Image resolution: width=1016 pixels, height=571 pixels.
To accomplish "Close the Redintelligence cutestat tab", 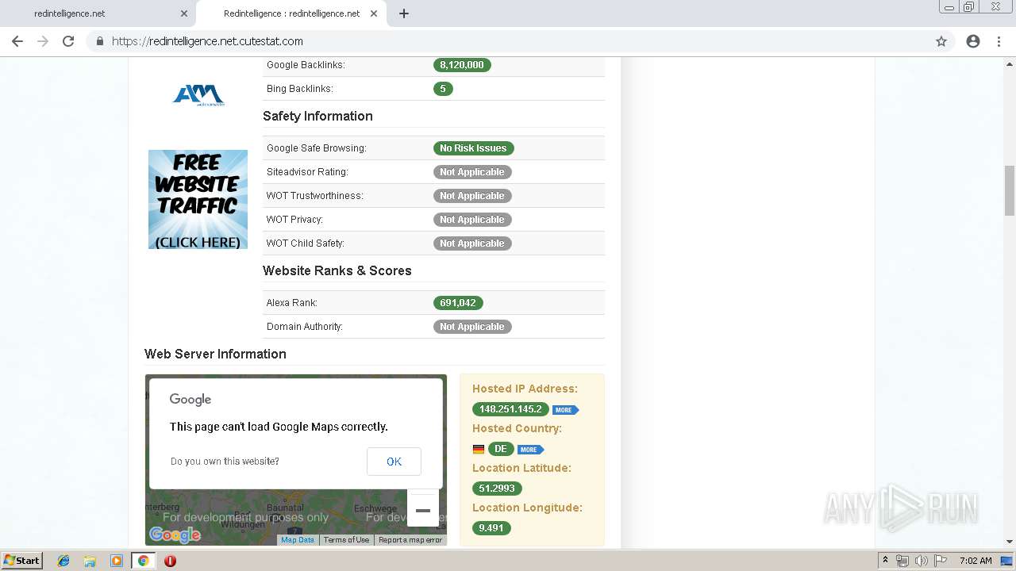I will click(x=374, y=13).
